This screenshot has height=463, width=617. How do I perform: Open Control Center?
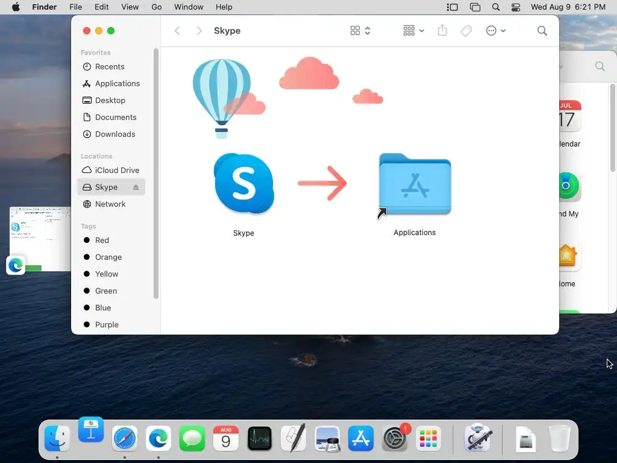point(516,7)
